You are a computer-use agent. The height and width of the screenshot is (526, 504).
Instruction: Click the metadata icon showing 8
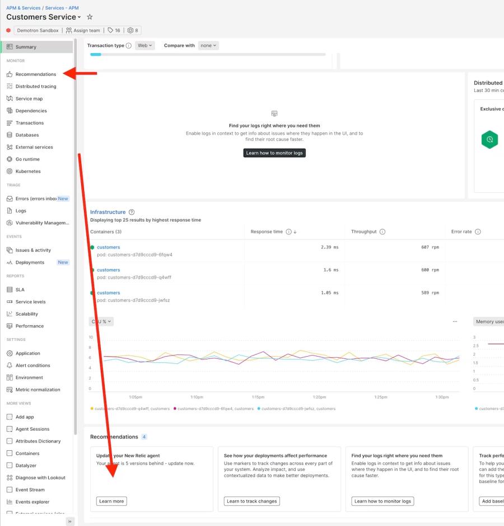pyautogui.click(x=130, y=30)
